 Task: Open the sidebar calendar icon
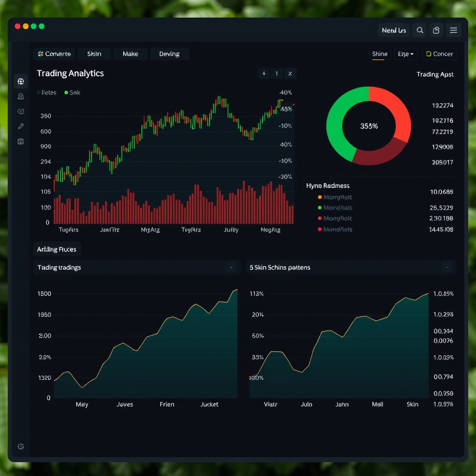click(20, 141)
